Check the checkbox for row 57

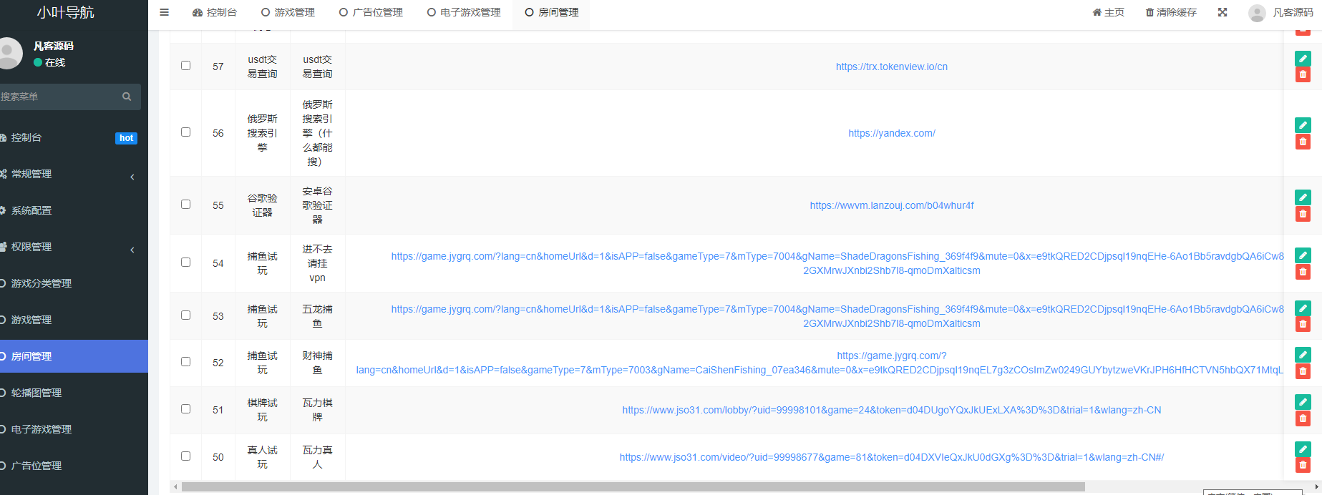185,66
